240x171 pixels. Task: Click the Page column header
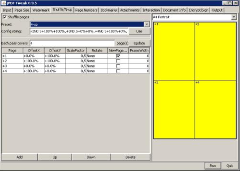coord(12,50)
